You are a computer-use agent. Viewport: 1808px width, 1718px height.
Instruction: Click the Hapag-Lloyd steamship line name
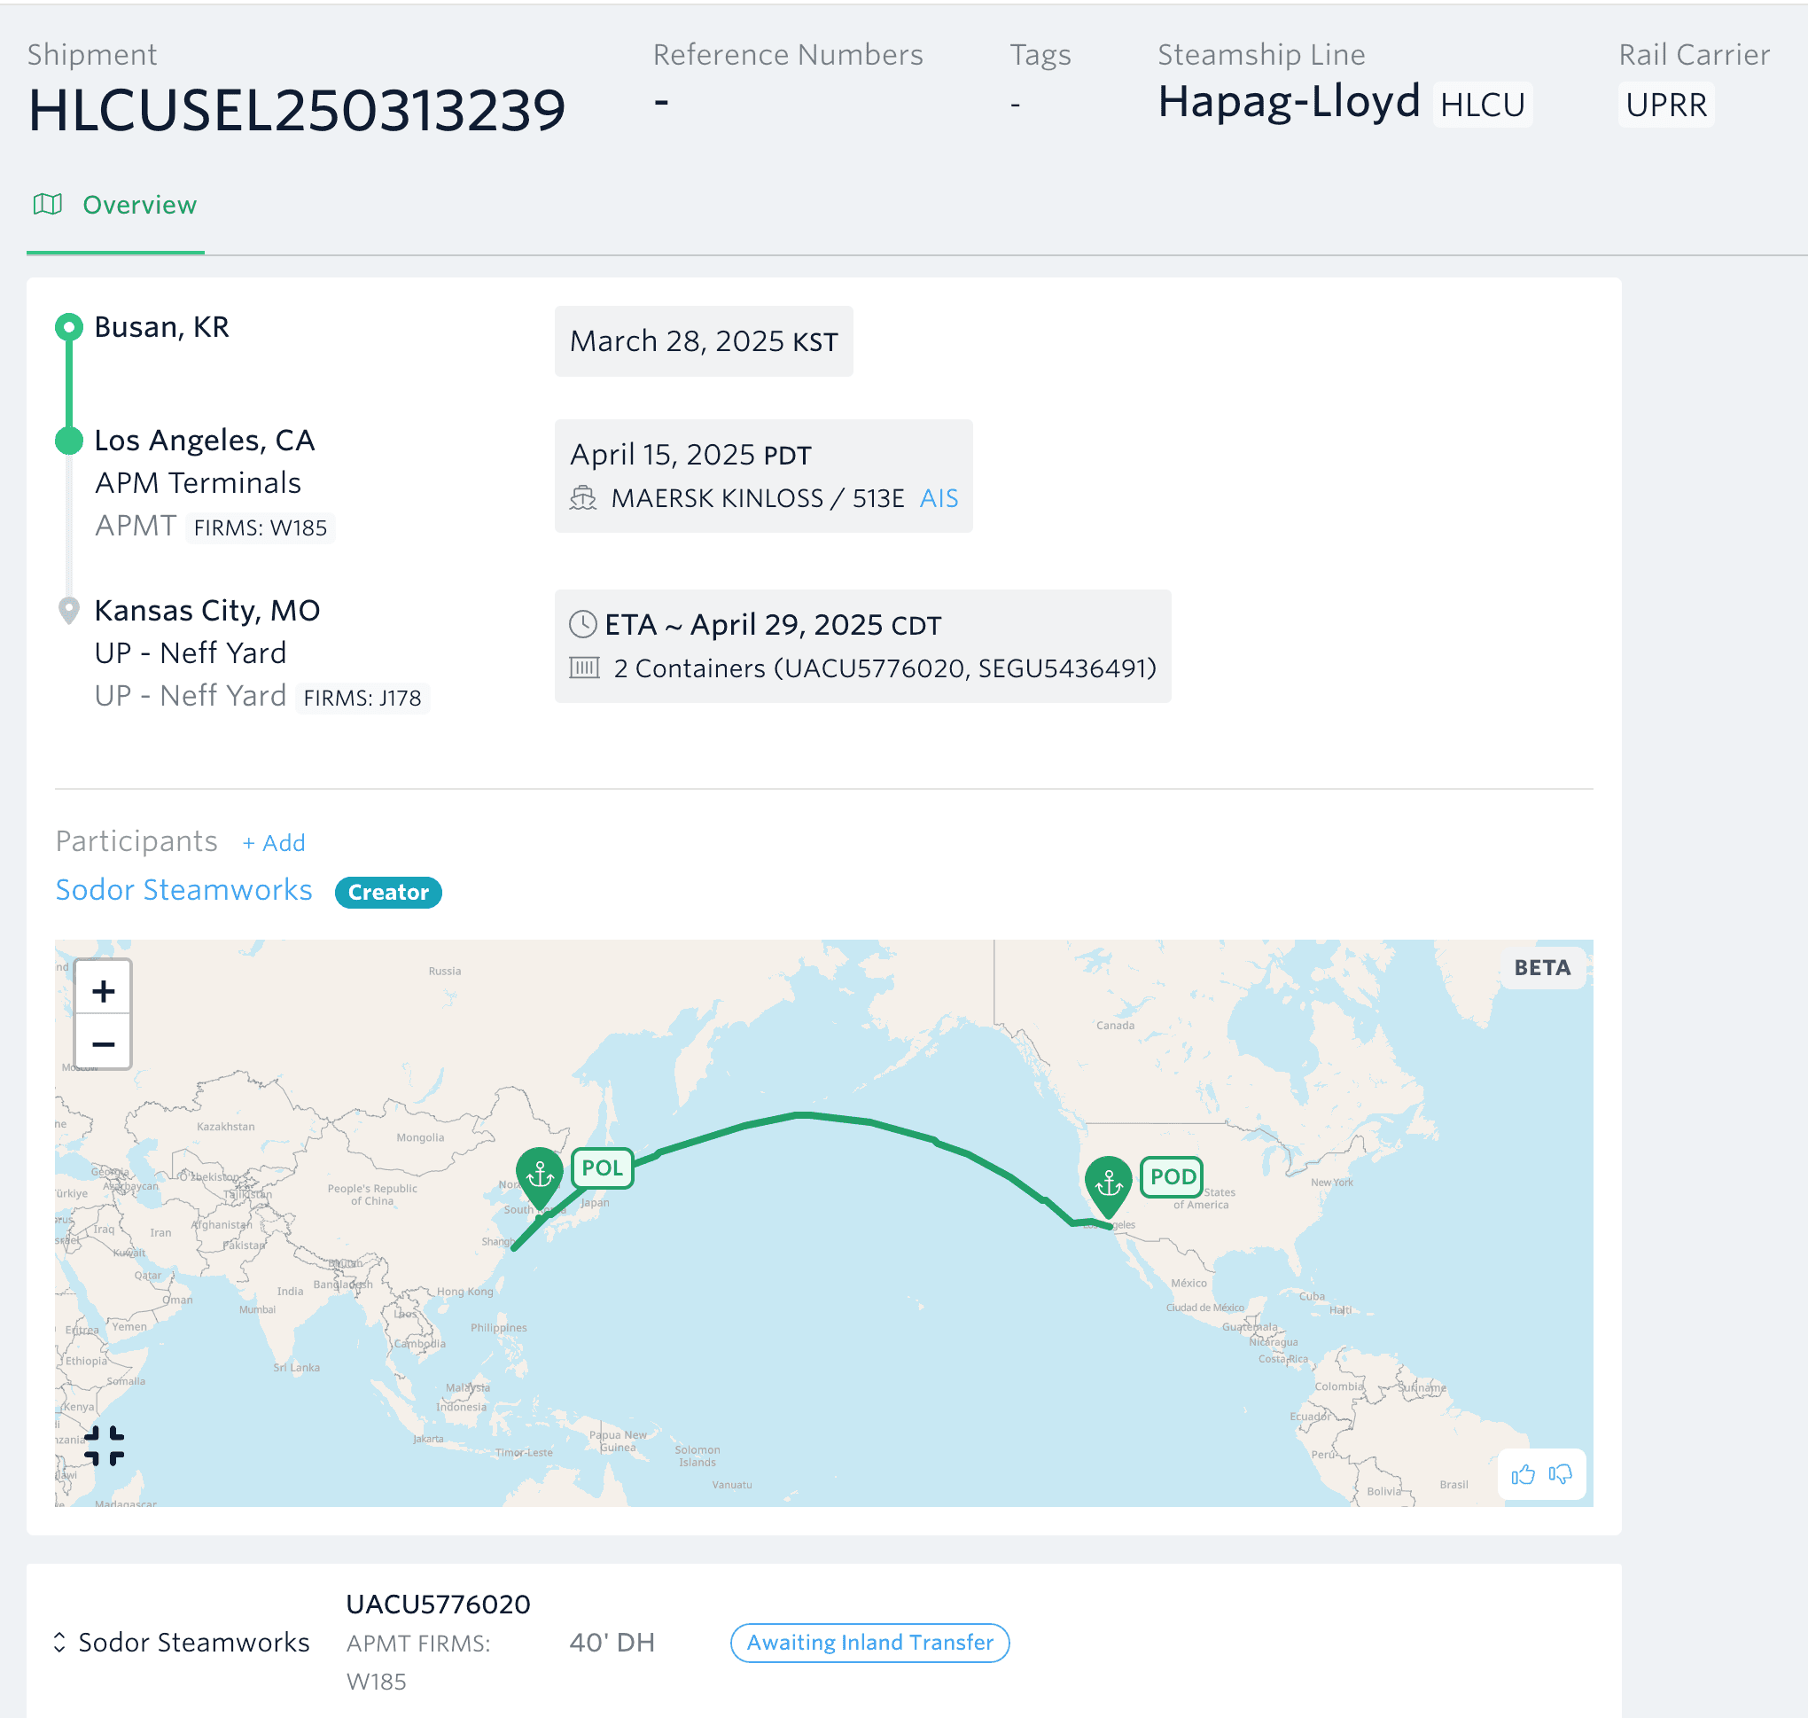point(1289,102)
